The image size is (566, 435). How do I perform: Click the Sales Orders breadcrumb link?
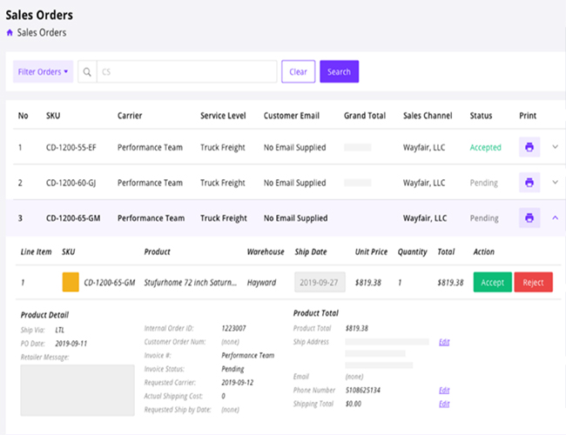tap(42, 33)
